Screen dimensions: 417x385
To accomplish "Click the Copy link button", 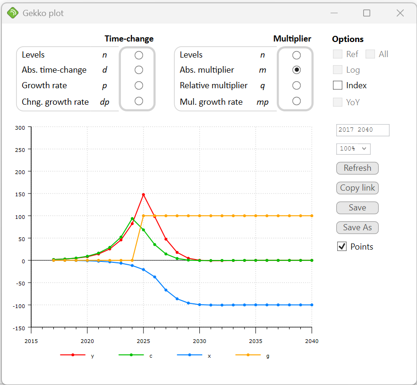I will coord(357,188).
